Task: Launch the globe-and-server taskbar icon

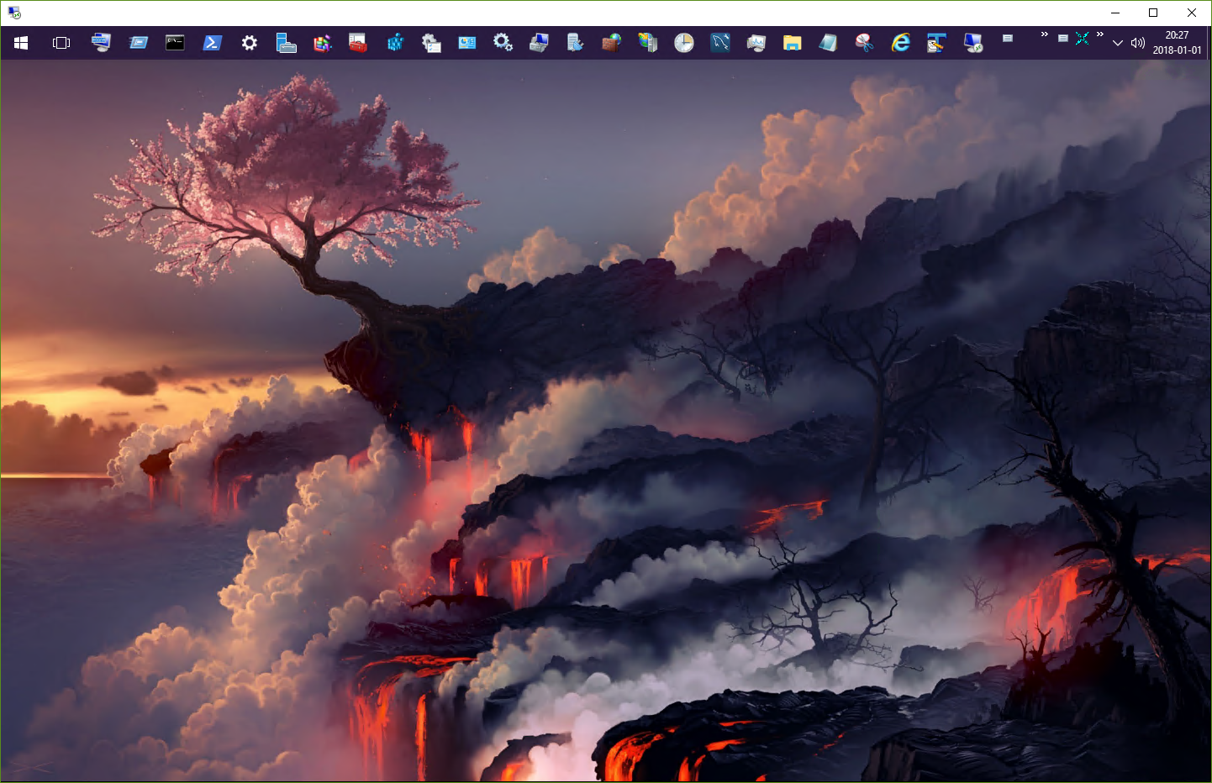Action: pyautogui.click(x=647, y=43)
